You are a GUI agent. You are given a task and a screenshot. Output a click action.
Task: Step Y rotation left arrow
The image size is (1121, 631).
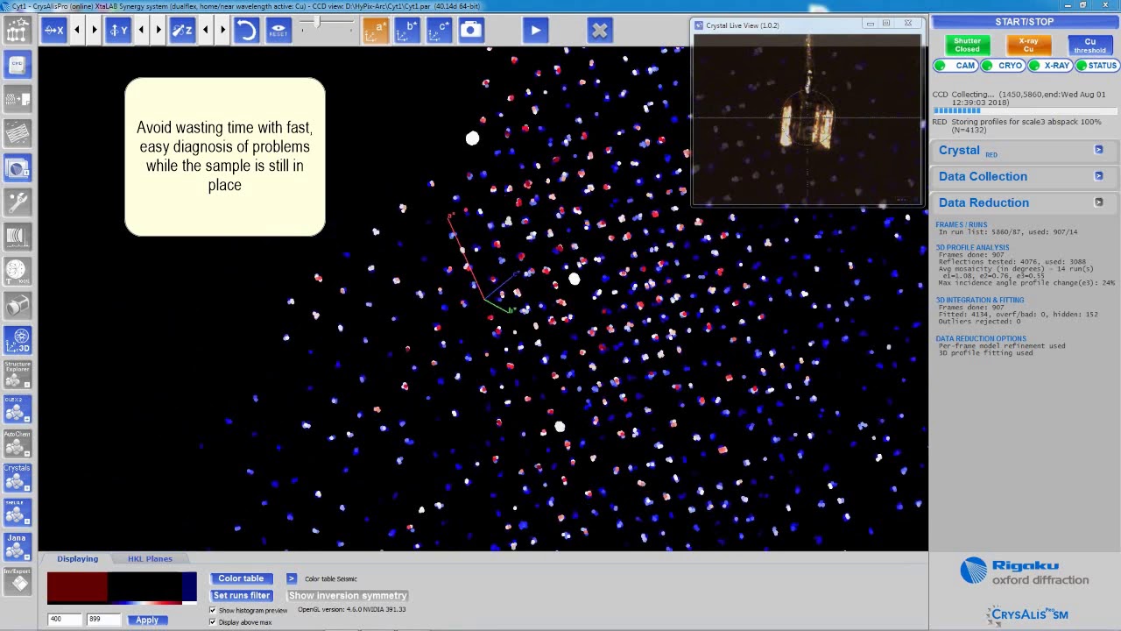click(141, 31)
